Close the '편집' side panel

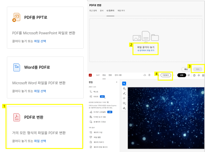[x=117, y=82]
